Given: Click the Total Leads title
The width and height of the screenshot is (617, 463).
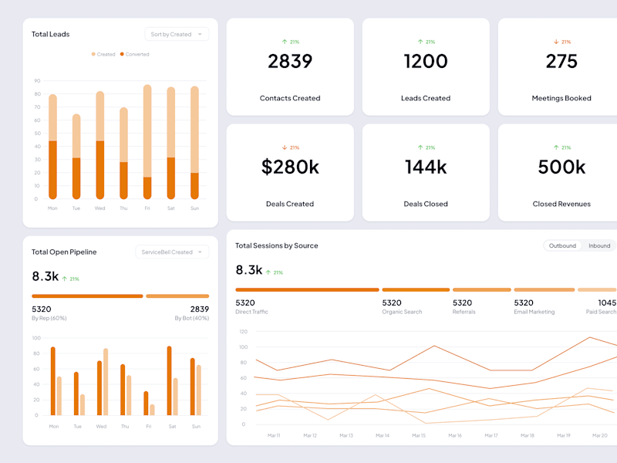Looking at the screenshot, I should (x=50, y=34).
